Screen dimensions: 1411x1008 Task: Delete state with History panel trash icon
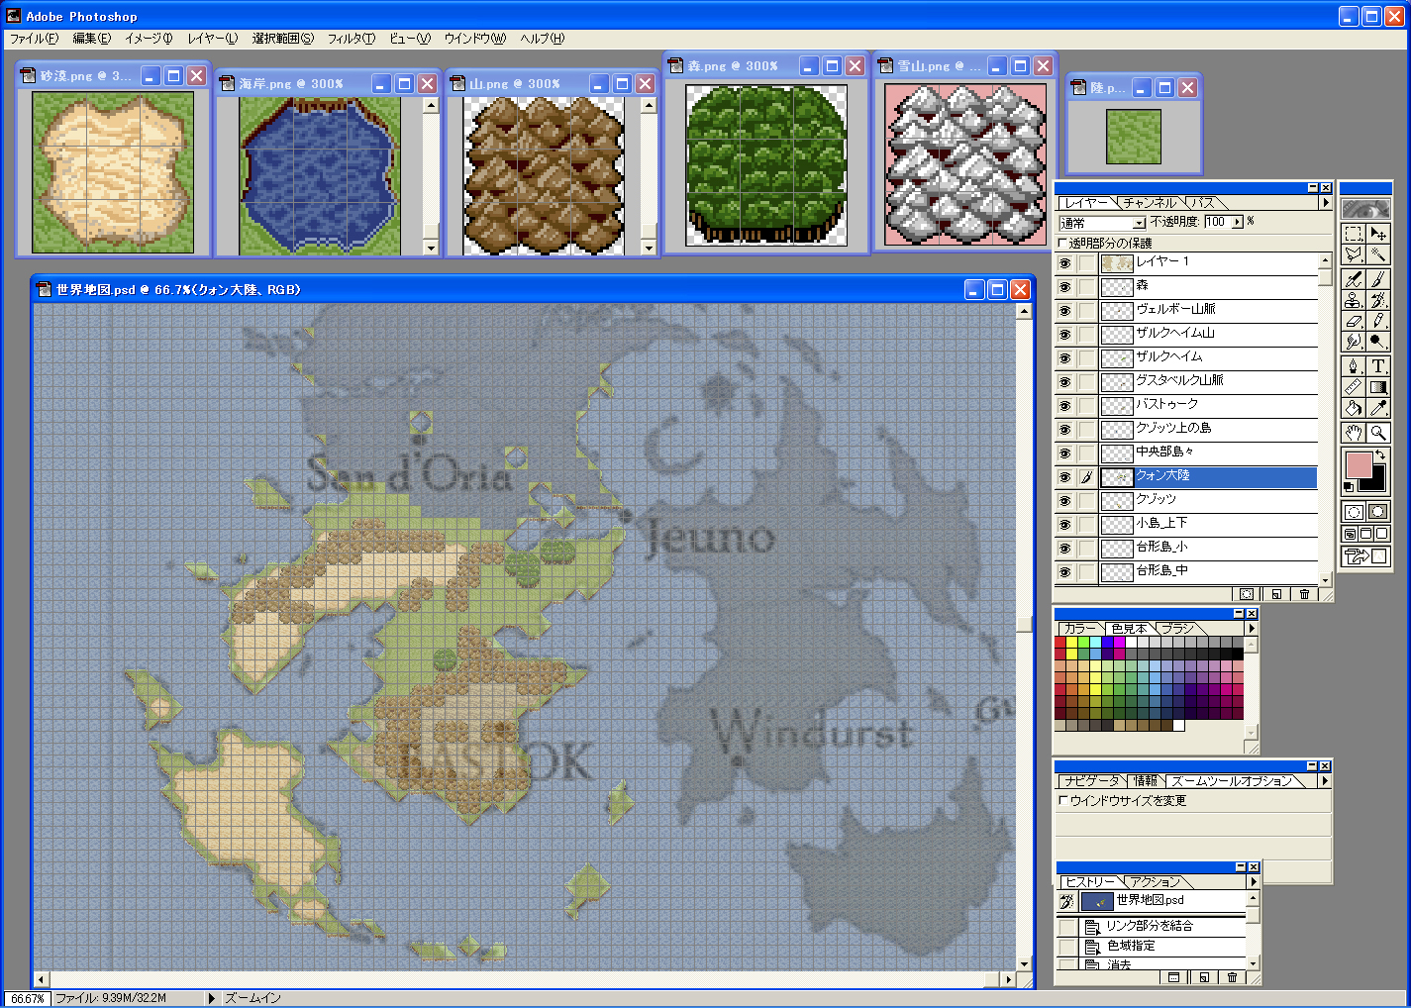click(1232, 977)
